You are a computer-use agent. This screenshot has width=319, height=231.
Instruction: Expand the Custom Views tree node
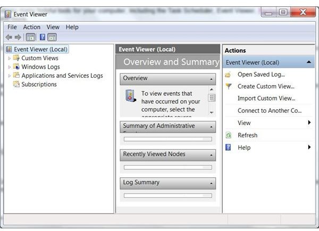tap(9, 58)
